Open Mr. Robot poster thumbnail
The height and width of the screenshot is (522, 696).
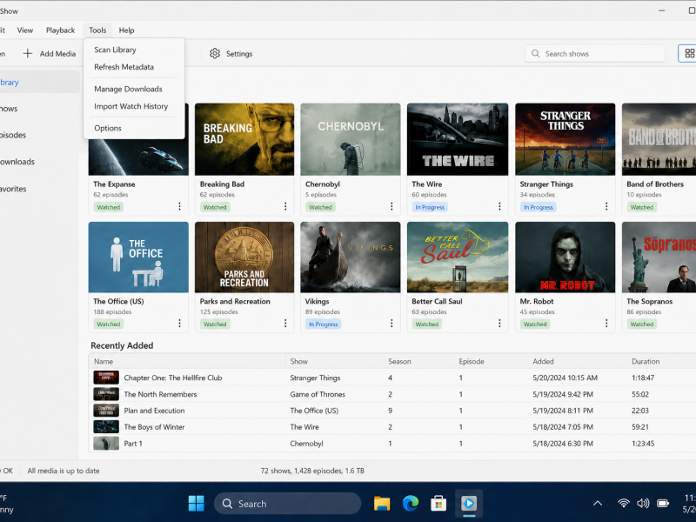pos(565,257)
